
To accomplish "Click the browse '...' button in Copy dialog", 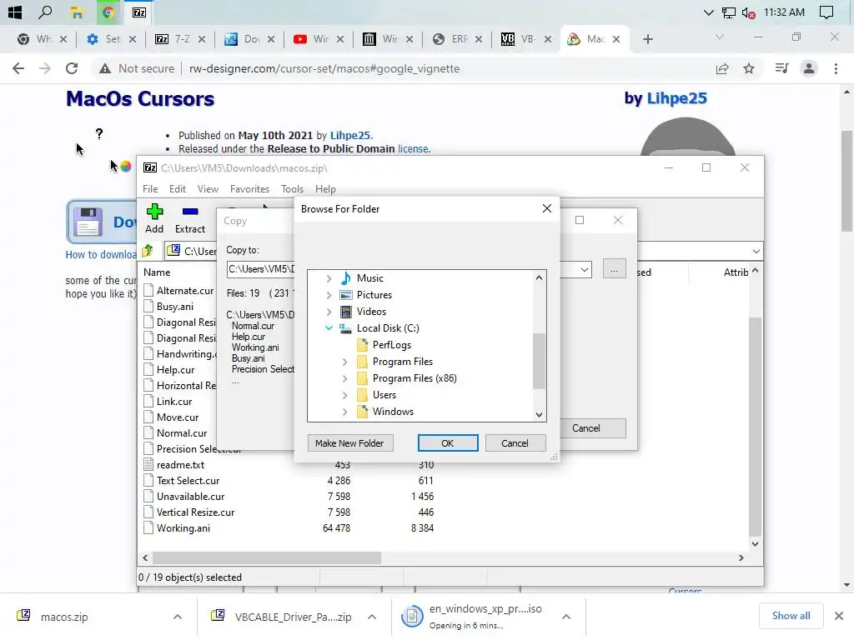I will (614, 269).
